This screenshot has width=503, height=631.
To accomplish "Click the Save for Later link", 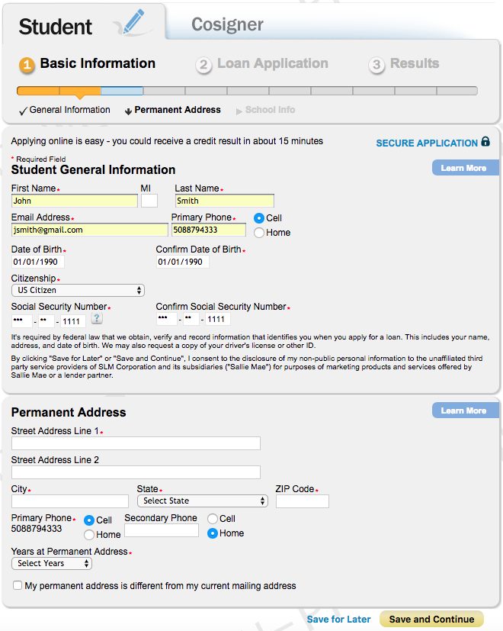I will click(x=338, y=620).
